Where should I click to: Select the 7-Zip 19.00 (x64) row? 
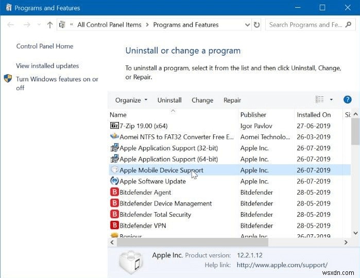230,126
